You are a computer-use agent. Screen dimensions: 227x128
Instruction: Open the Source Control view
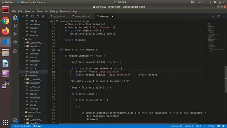pyautogui.click(x=15, y=34)
